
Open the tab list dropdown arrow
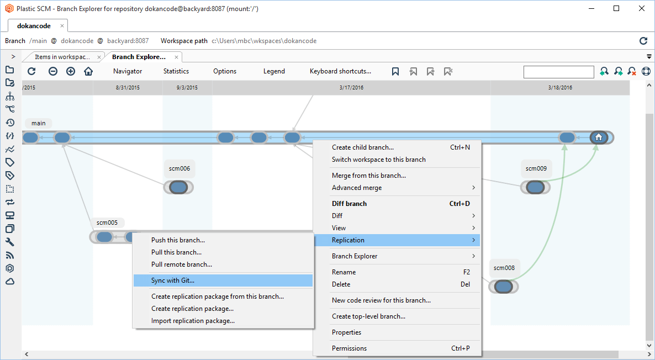649,57
